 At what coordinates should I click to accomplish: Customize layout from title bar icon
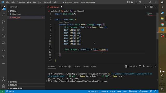click(140, 2)
